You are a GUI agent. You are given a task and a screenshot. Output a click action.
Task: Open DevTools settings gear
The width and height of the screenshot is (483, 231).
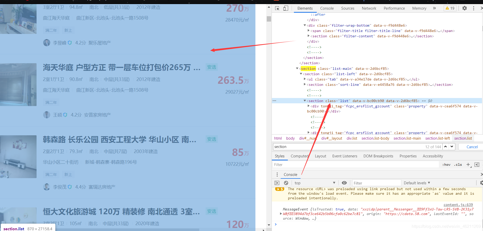click(464, 8)
